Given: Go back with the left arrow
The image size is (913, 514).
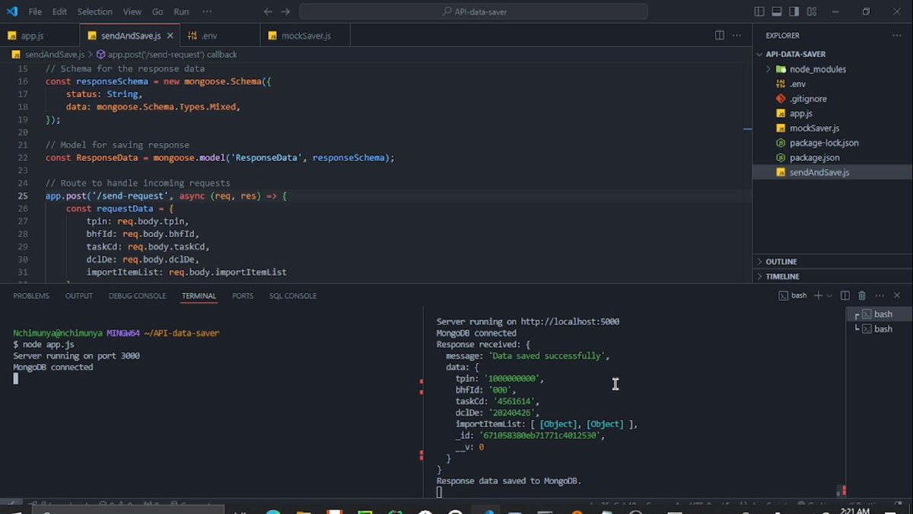Looking at the screenshot, I should [x=267, y=12].
